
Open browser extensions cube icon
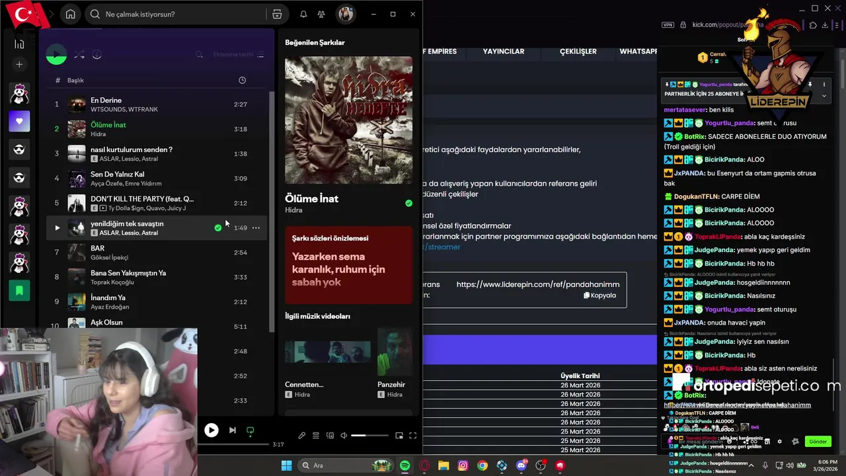point(813,25)
